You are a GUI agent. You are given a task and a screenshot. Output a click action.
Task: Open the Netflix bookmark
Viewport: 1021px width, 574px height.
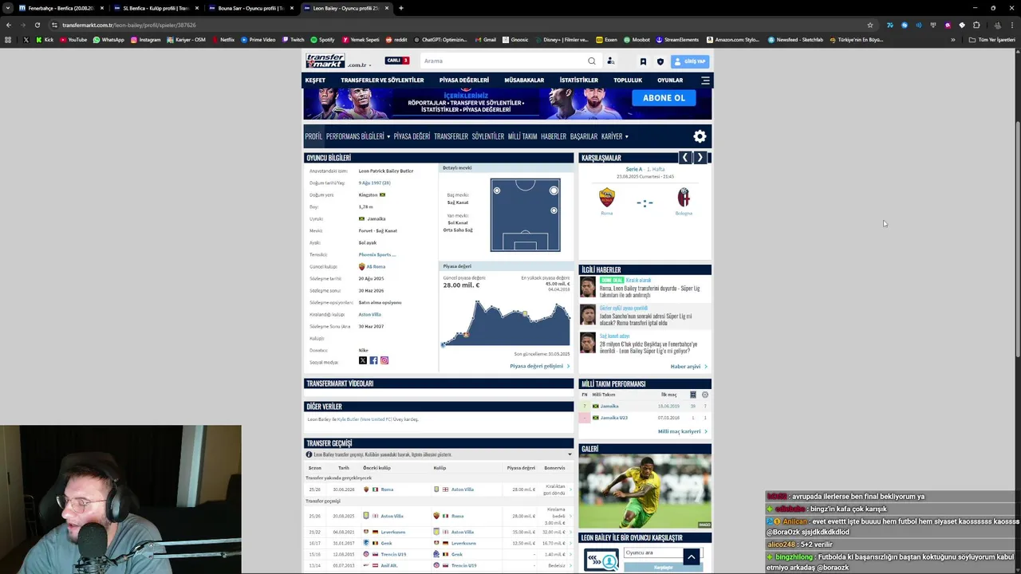[x=223, y=39]
